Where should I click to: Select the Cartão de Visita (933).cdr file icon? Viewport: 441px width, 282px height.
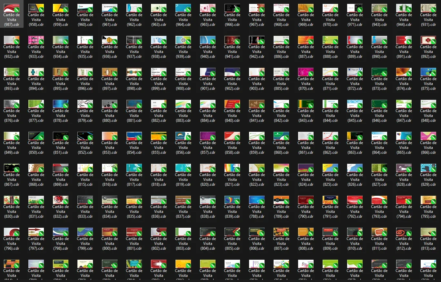pos(36,40)
